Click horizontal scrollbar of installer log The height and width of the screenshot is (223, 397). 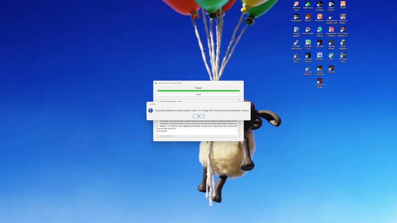tap(167, 136)
